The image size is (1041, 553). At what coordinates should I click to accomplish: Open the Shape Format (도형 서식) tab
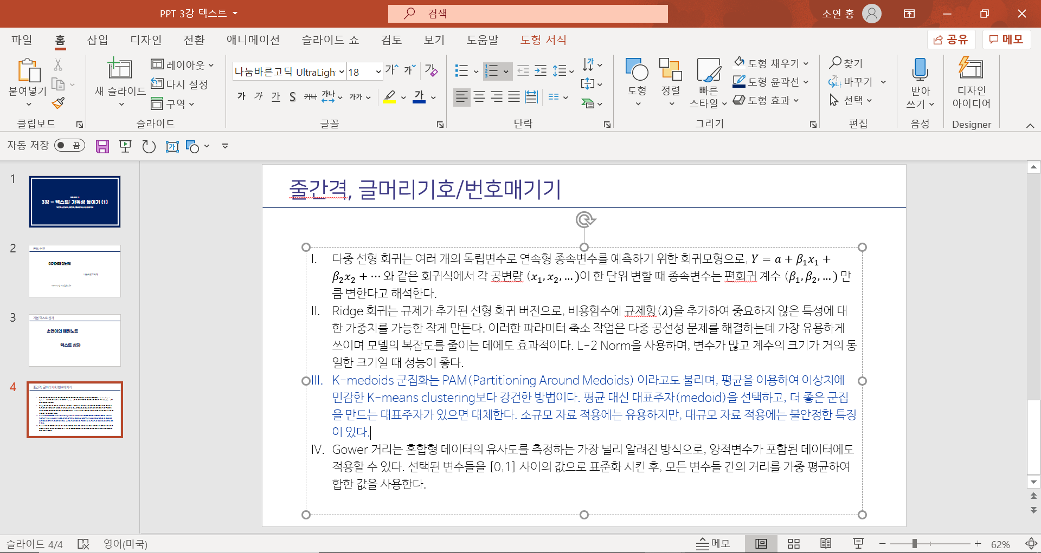click(543, 40)
